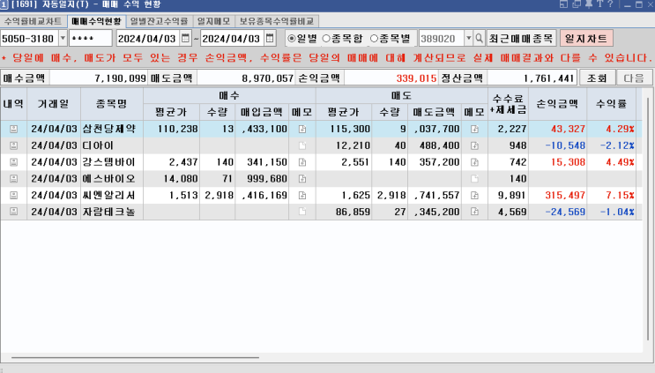Click profit value 315,497

click(x=565, y=195)
